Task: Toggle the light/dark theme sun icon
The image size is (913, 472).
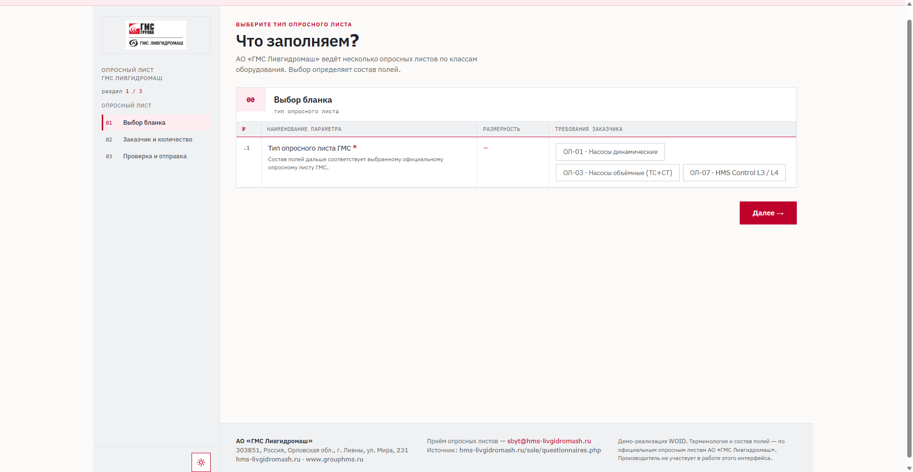Action: click(201, 462)
